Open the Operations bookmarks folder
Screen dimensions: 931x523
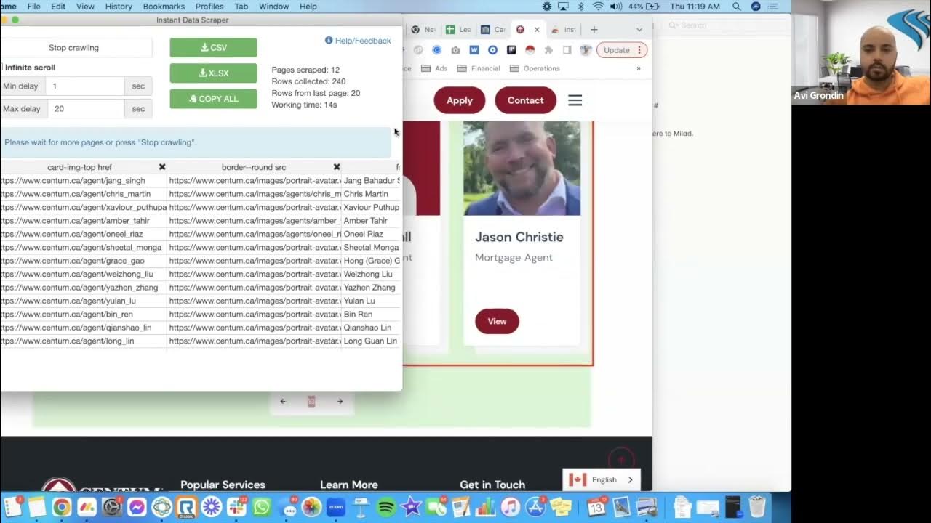[535, 68]
